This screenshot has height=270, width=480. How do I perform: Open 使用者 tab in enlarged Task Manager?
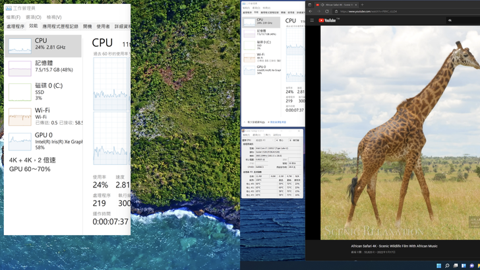pyautogui.click(x=103, y=26)
